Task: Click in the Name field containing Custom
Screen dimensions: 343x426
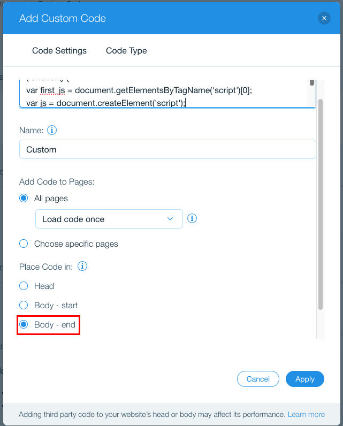Action: pyautogui.click(x=167, y=149)
